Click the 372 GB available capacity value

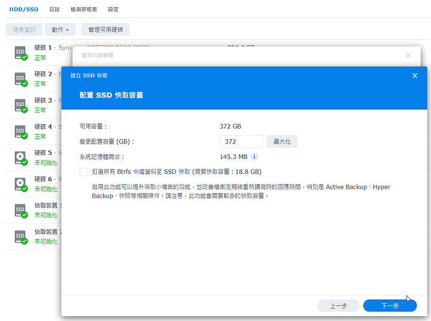[x=230, y=126]
